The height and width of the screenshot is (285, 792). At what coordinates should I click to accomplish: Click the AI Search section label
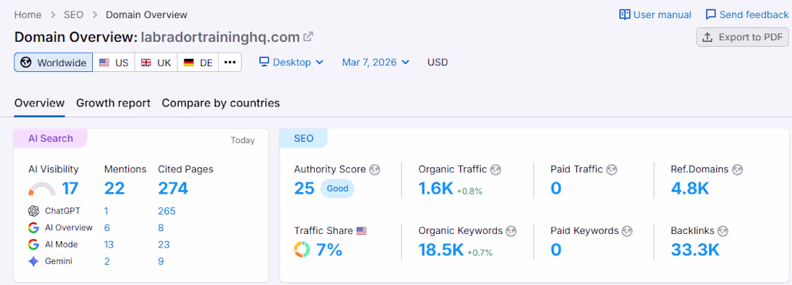click(x=50, y=138)
